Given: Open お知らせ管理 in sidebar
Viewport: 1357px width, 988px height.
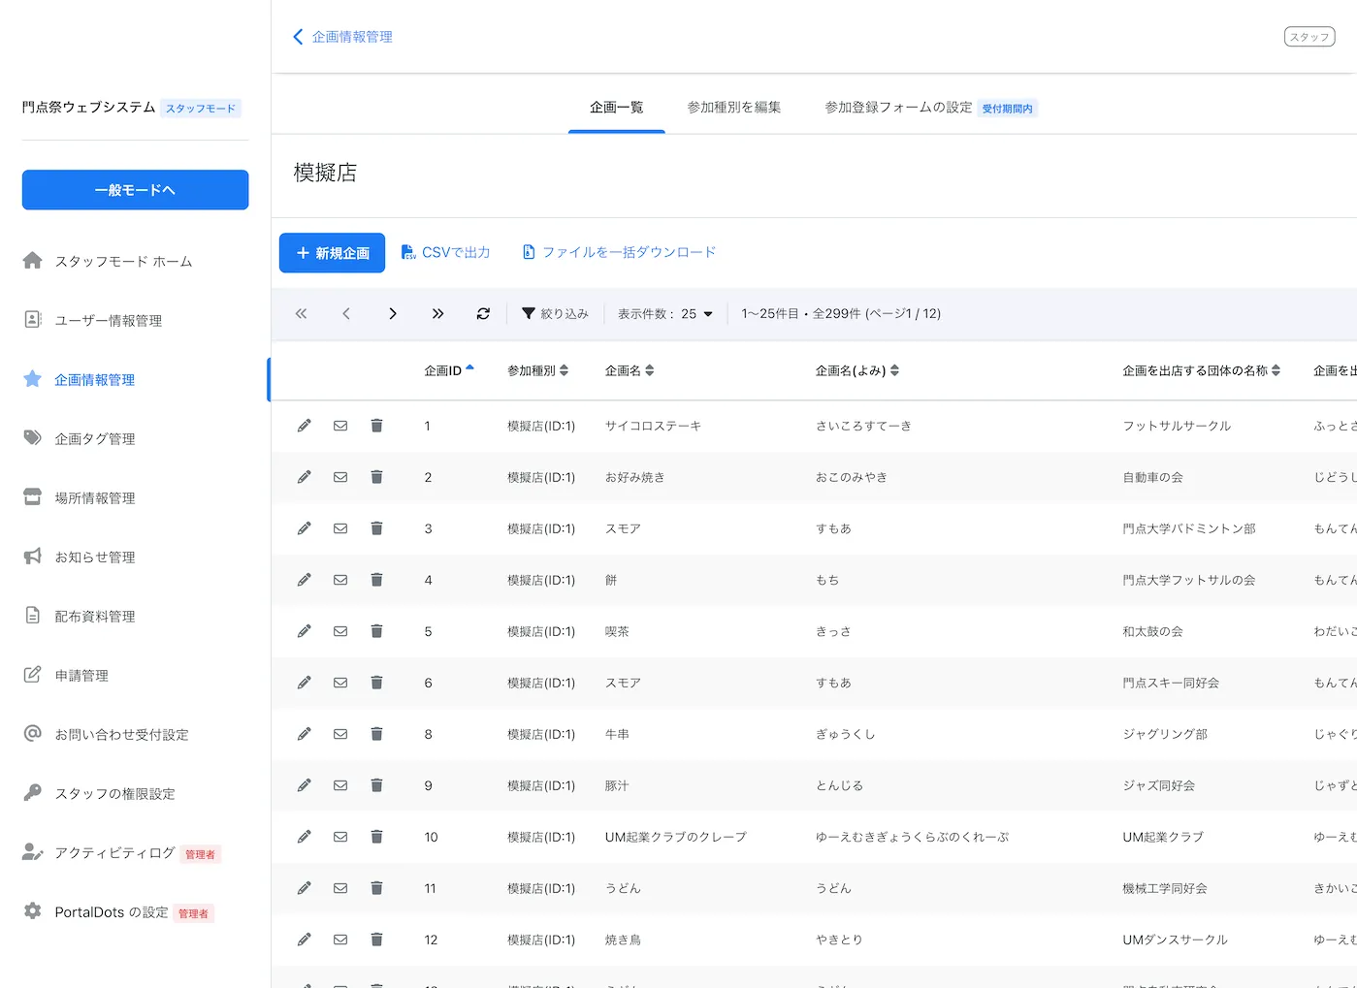Looking at the screenshot, I should click(x=135, y=557).
